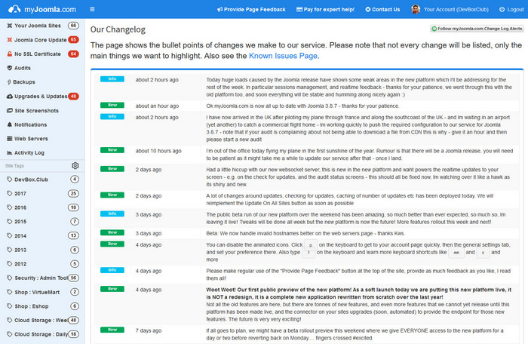Click the 2015 tag icon
The image size is (528, 344).
[x=9, y=222]
